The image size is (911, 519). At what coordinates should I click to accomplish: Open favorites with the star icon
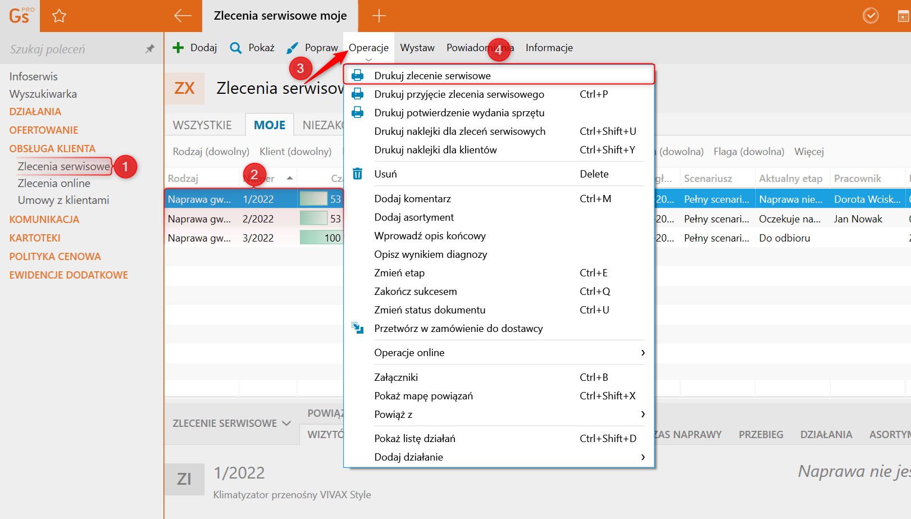coord(59,16)
